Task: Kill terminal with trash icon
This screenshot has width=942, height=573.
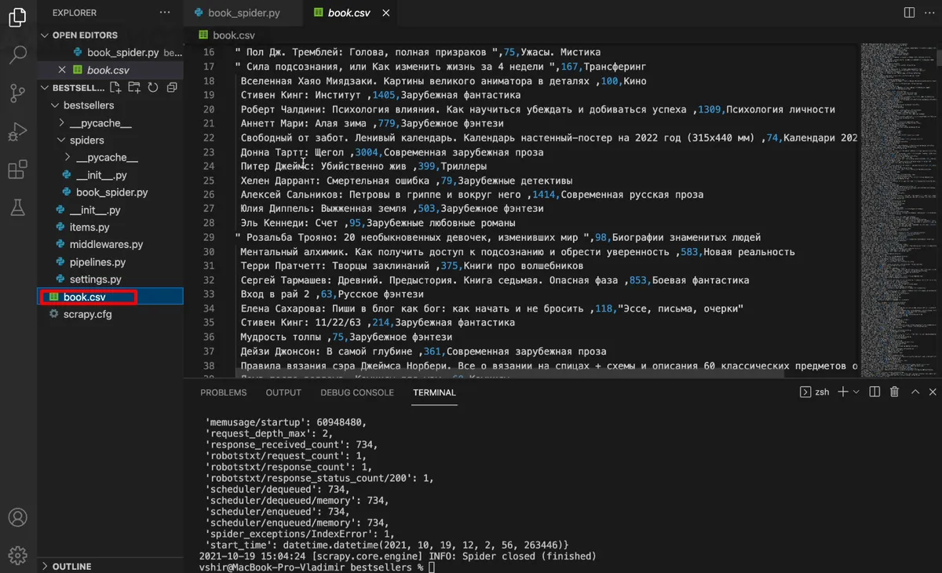Action: click(895, 392)
